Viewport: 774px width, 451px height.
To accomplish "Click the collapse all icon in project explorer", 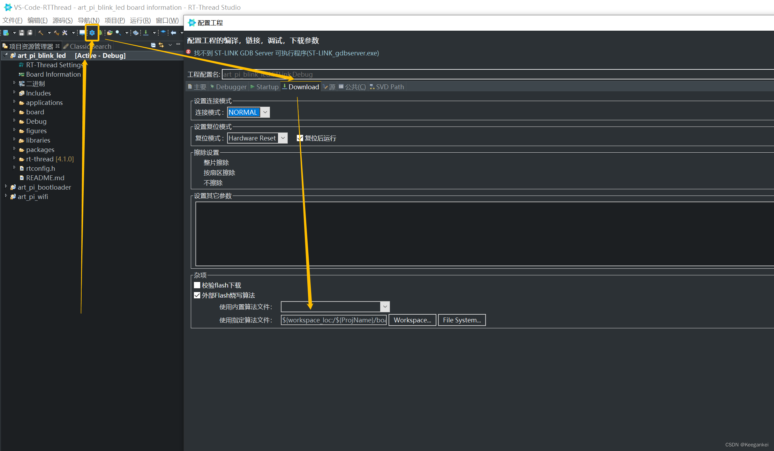I will pyautogui.click(x=153, y=45).
